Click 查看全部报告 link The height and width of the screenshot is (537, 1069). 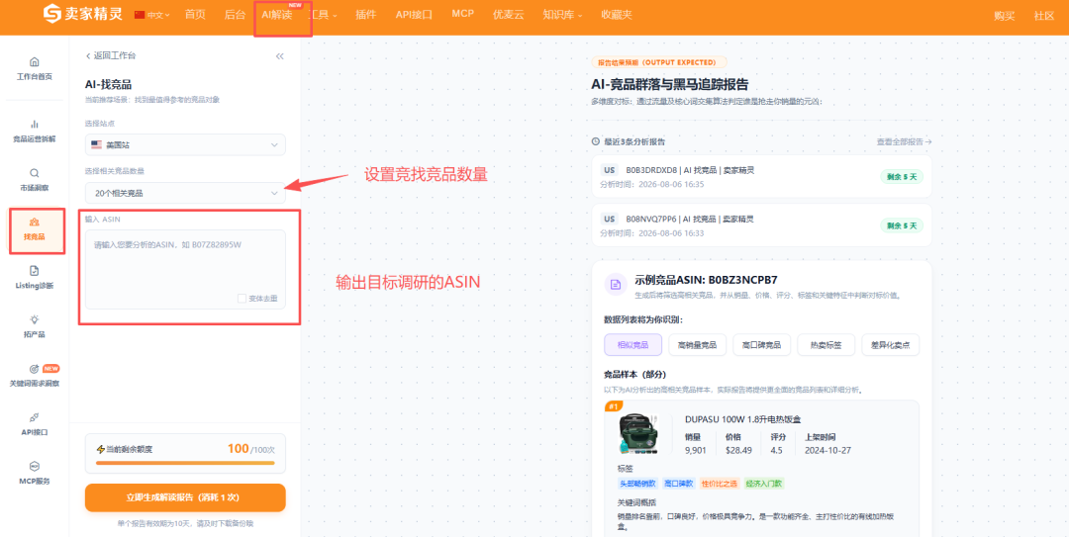tap(904, 141)
